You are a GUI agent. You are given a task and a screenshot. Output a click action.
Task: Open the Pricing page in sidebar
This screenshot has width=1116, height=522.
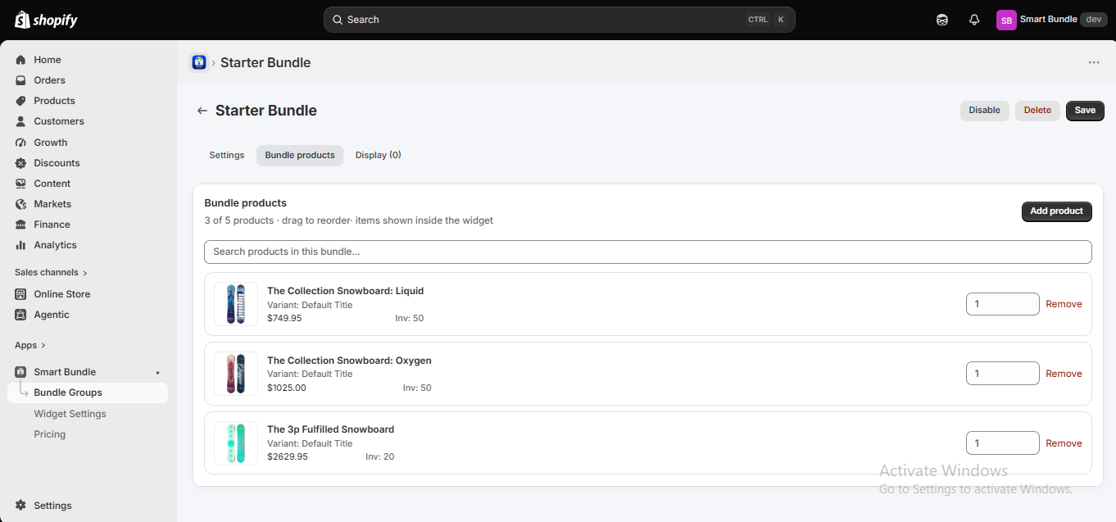pyautogui.click(x=50, y=434)
